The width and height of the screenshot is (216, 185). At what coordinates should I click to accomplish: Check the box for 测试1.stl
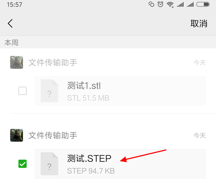click(x=22, y=91)
